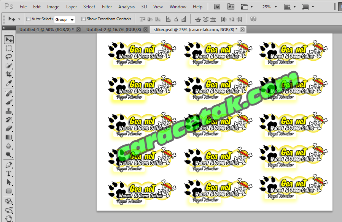Open the Select menu

pyautogui.click(x=89, y=7)
